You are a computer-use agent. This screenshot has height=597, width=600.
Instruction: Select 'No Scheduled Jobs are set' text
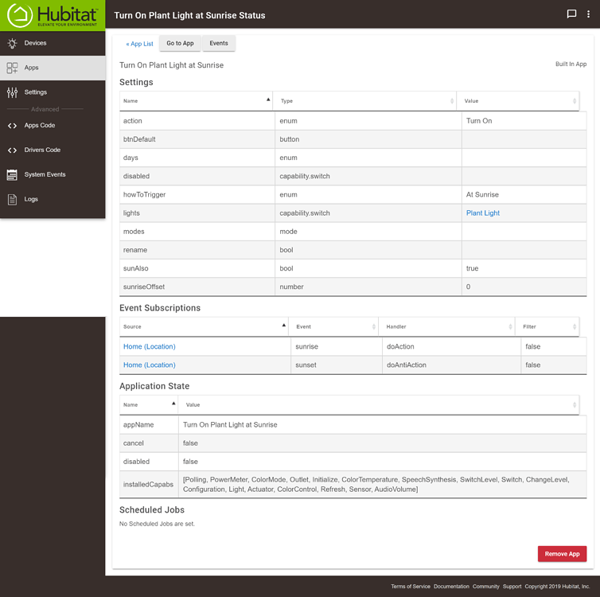point(157,524)
